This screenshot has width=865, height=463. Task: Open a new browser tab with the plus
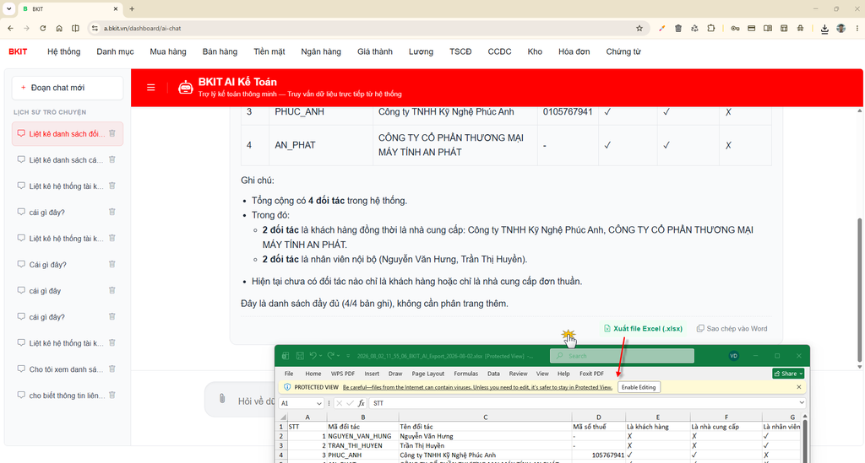click(x=132, y=8)
